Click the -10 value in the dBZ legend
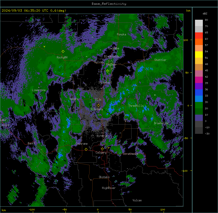 pyautogui.click(x=207, y=127)
